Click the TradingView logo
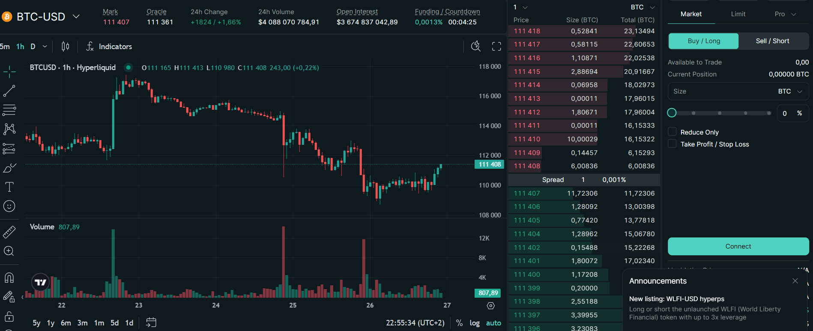Image resolution: width=813 pixels, height=331 pixels. click(x=41, y=282)
